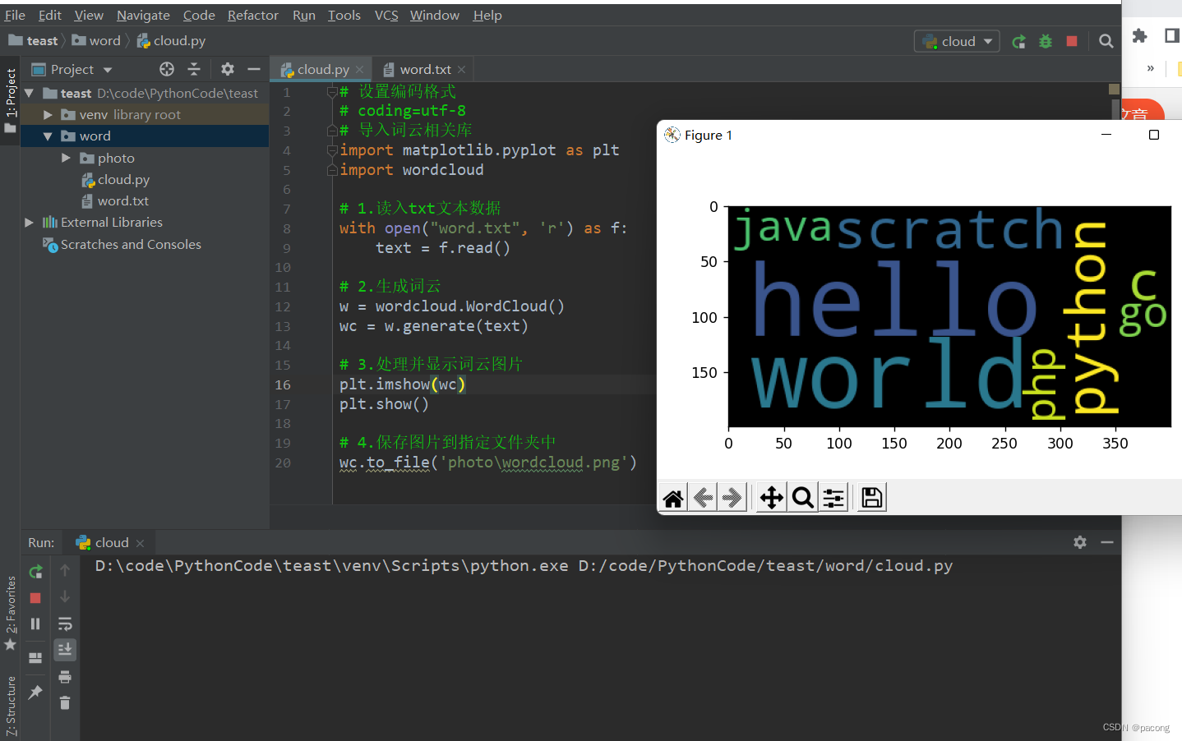
Task: Fold the comment block at line 1
Action: [x=332, y=92]
